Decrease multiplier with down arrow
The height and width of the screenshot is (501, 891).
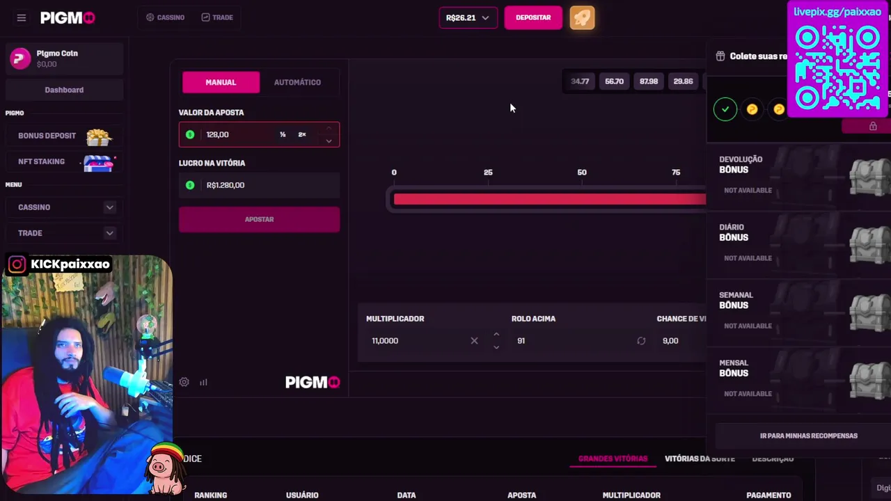[x=496, y=347]
